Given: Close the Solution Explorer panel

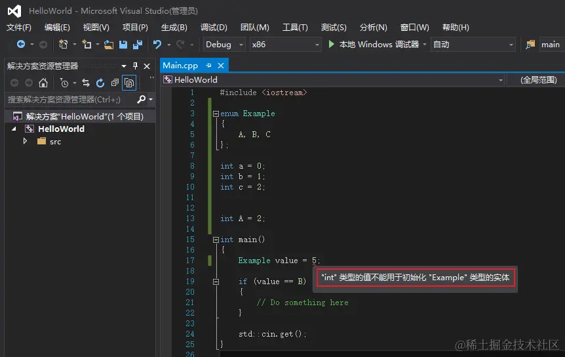Looking at the screenshot, I should pyautogui.click(x=147, y=66).
